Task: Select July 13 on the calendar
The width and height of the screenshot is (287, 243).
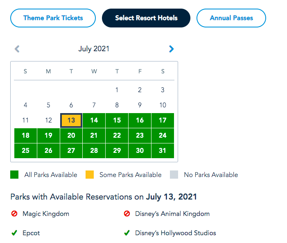Action: (71, 120)
